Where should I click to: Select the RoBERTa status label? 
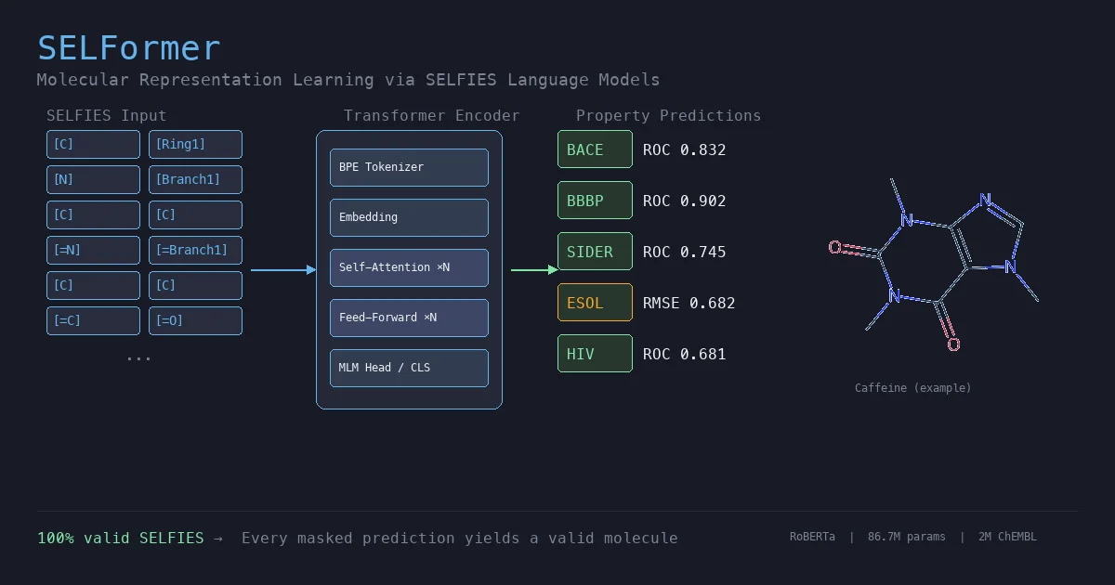tap(812, 536)
